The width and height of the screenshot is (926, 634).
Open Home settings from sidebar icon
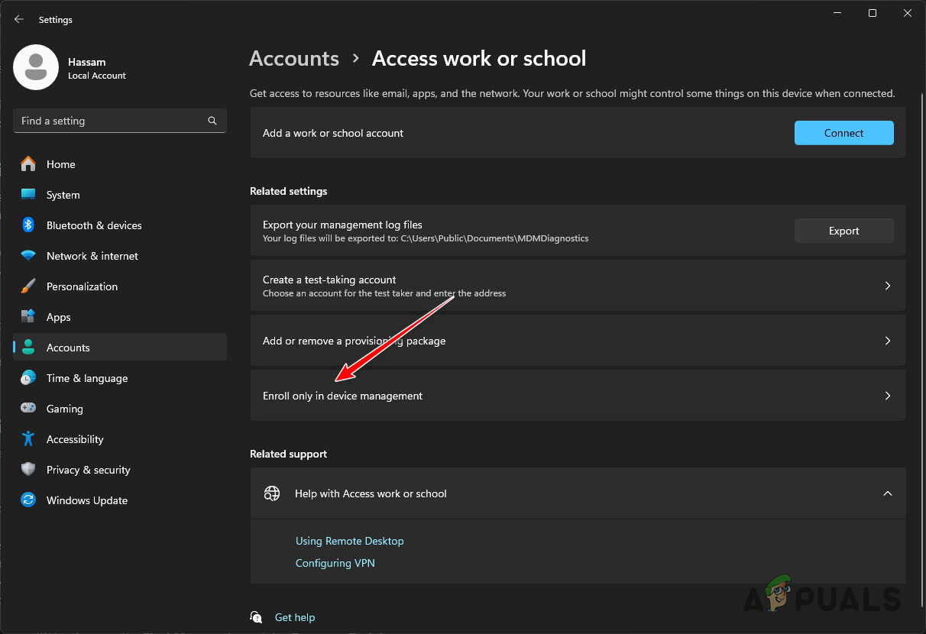point(28,164)
